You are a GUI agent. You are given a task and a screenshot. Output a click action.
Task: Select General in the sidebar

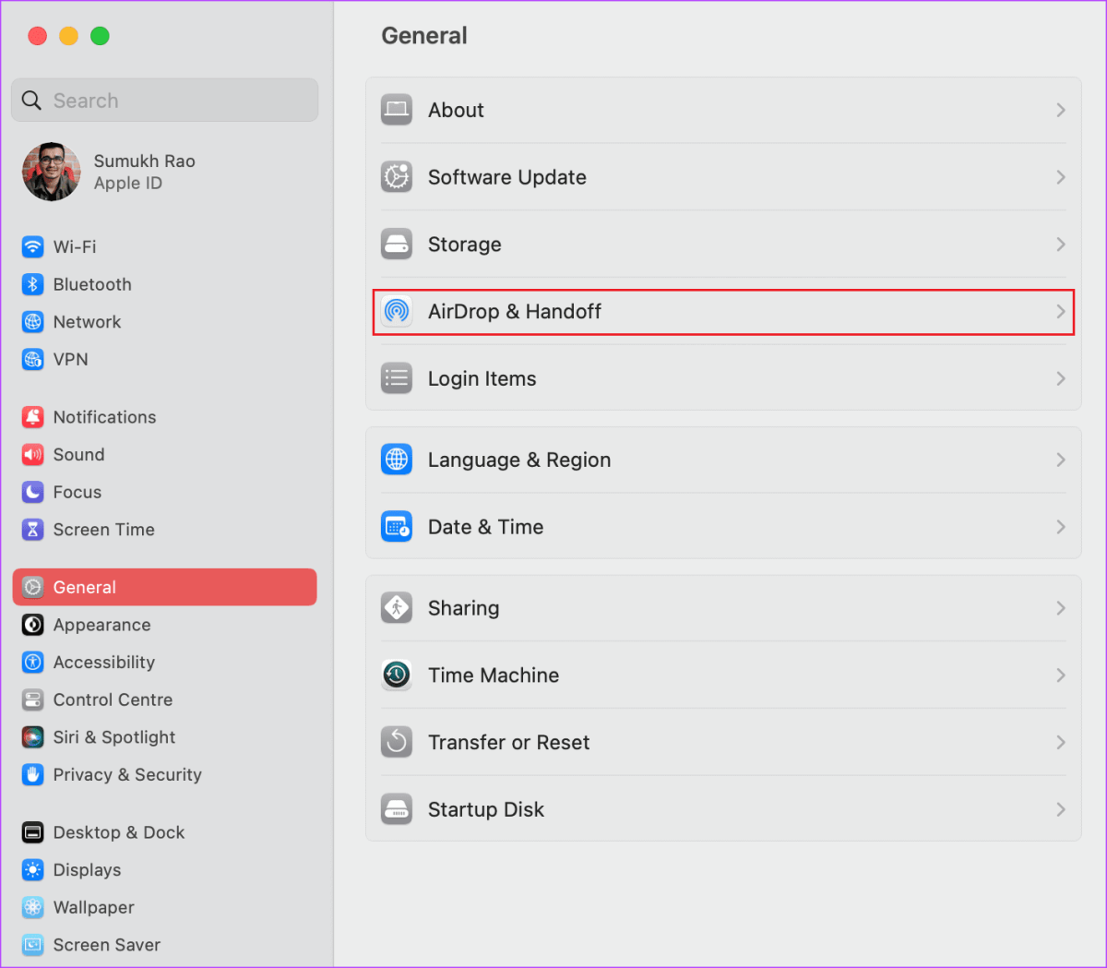pyautogui.click(x=165, y=587)
